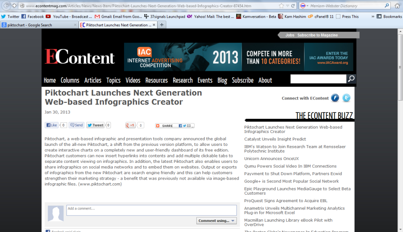Open the YouTube - Broadcast bookmark
The height and width of the screenshot is (232, 403).
(x=69, y=17)
